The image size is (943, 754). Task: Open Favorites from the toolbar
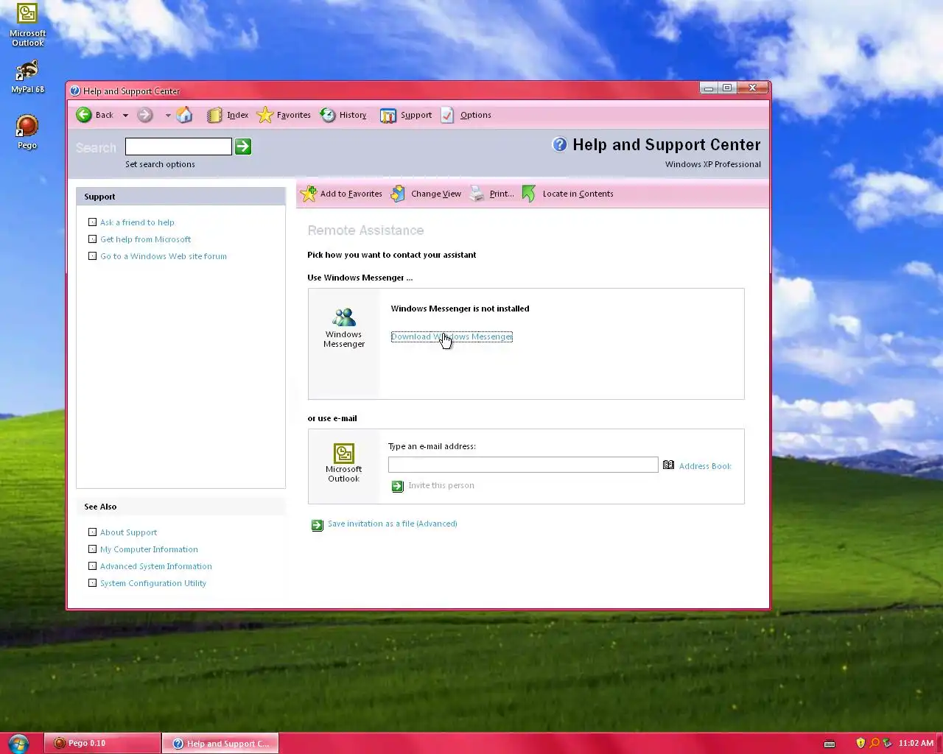point(284,115)
